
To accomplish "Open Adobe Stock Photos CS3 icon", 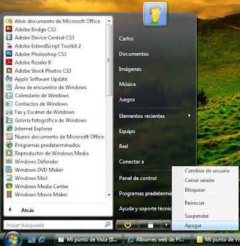I will pos(9,71).
